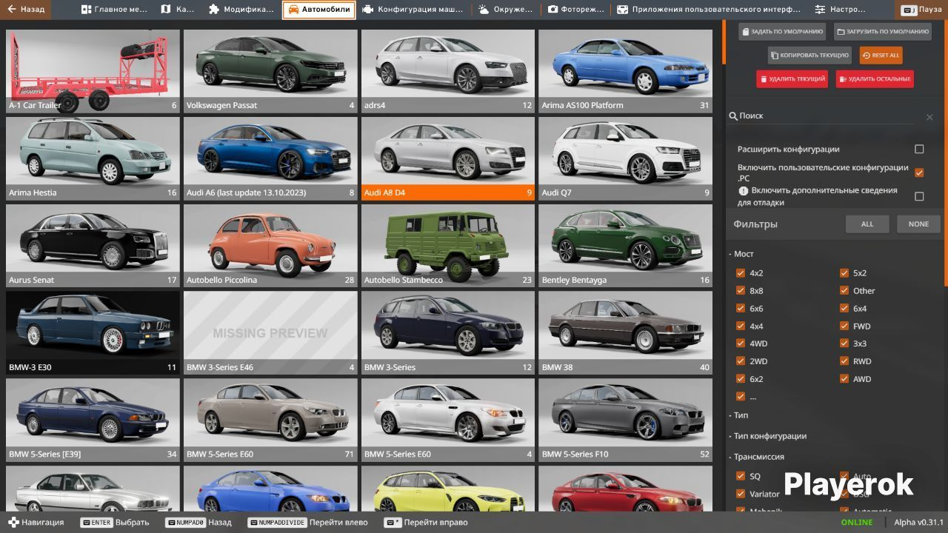Toggle the Other drivetrain filter
This screenshot has height=533, width=948.
pyautogui.click(x=844, y=290)
